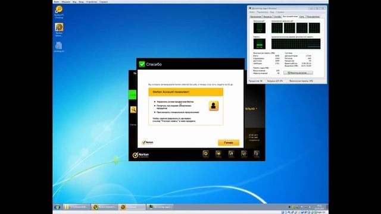Close the Task Manager window
Image resolution: width=381 pixels, height=214 pixels.
click(323, 8)
